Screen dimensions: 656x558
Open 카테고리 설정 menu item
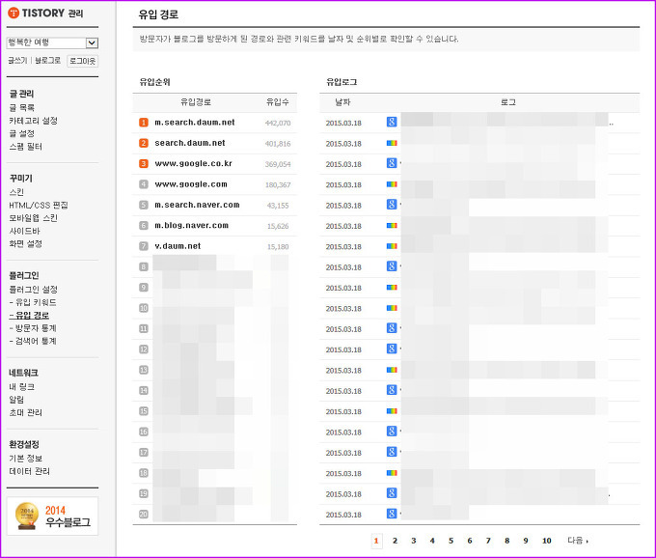pyautogui.click(x=34, y=121)
